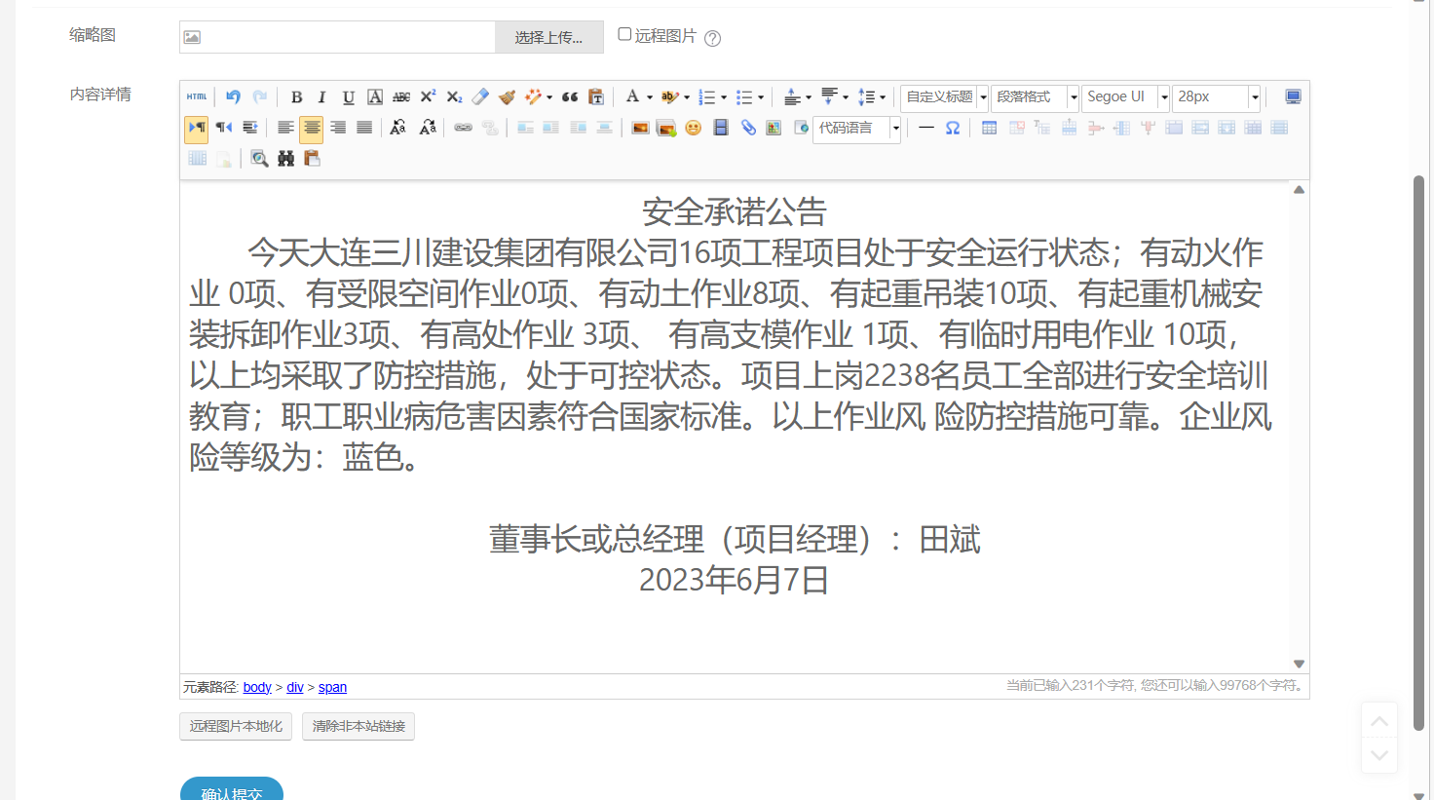Apply italic formatting
The width and height of the screenshot is (1434, 800).
click(321, 97)
